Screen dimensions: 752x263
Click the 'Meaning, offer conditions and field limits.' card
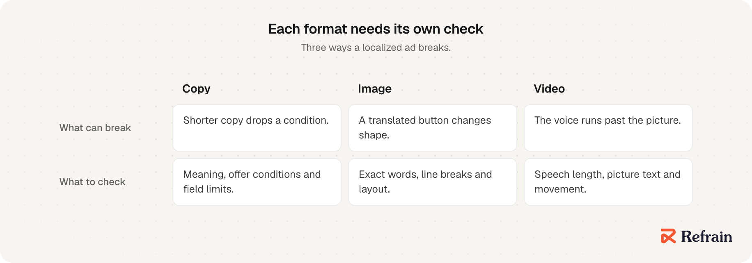click(257, 182)
